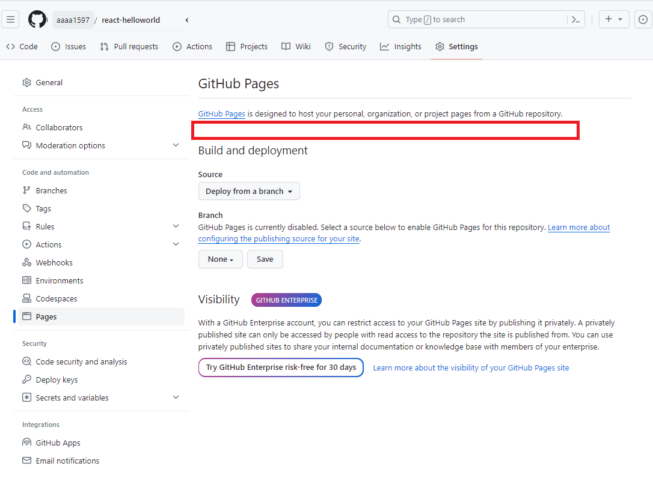The width and height of the screenshot is (653, 493).
Task: Click the GitHub Apps icon
Action: [26, 442]
